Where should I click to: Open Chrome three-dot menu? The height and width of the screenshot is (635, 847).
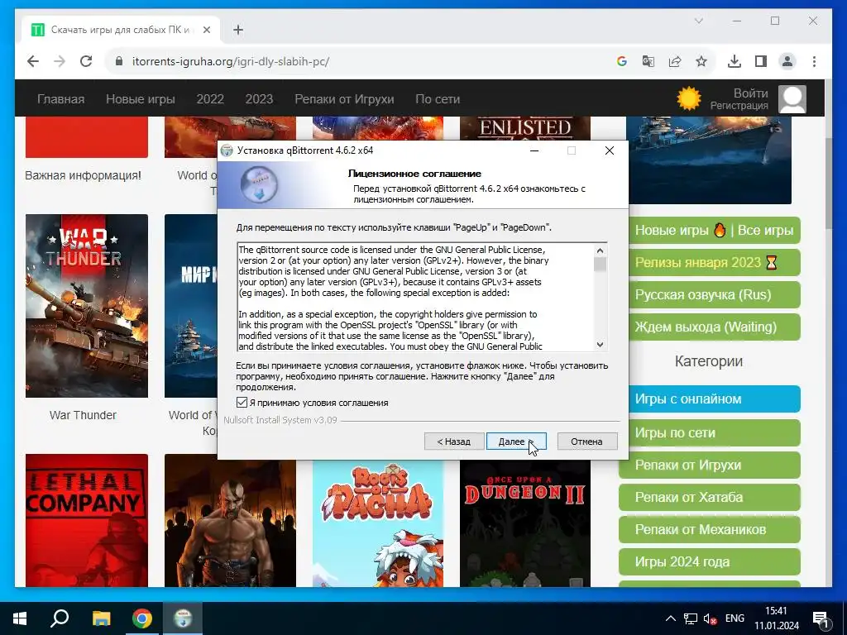(814, 61)
